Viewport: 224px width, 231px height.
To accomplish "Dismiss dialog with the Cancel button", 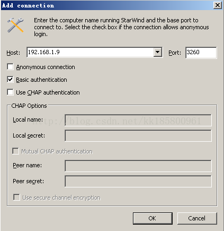I will pos(197,218).
